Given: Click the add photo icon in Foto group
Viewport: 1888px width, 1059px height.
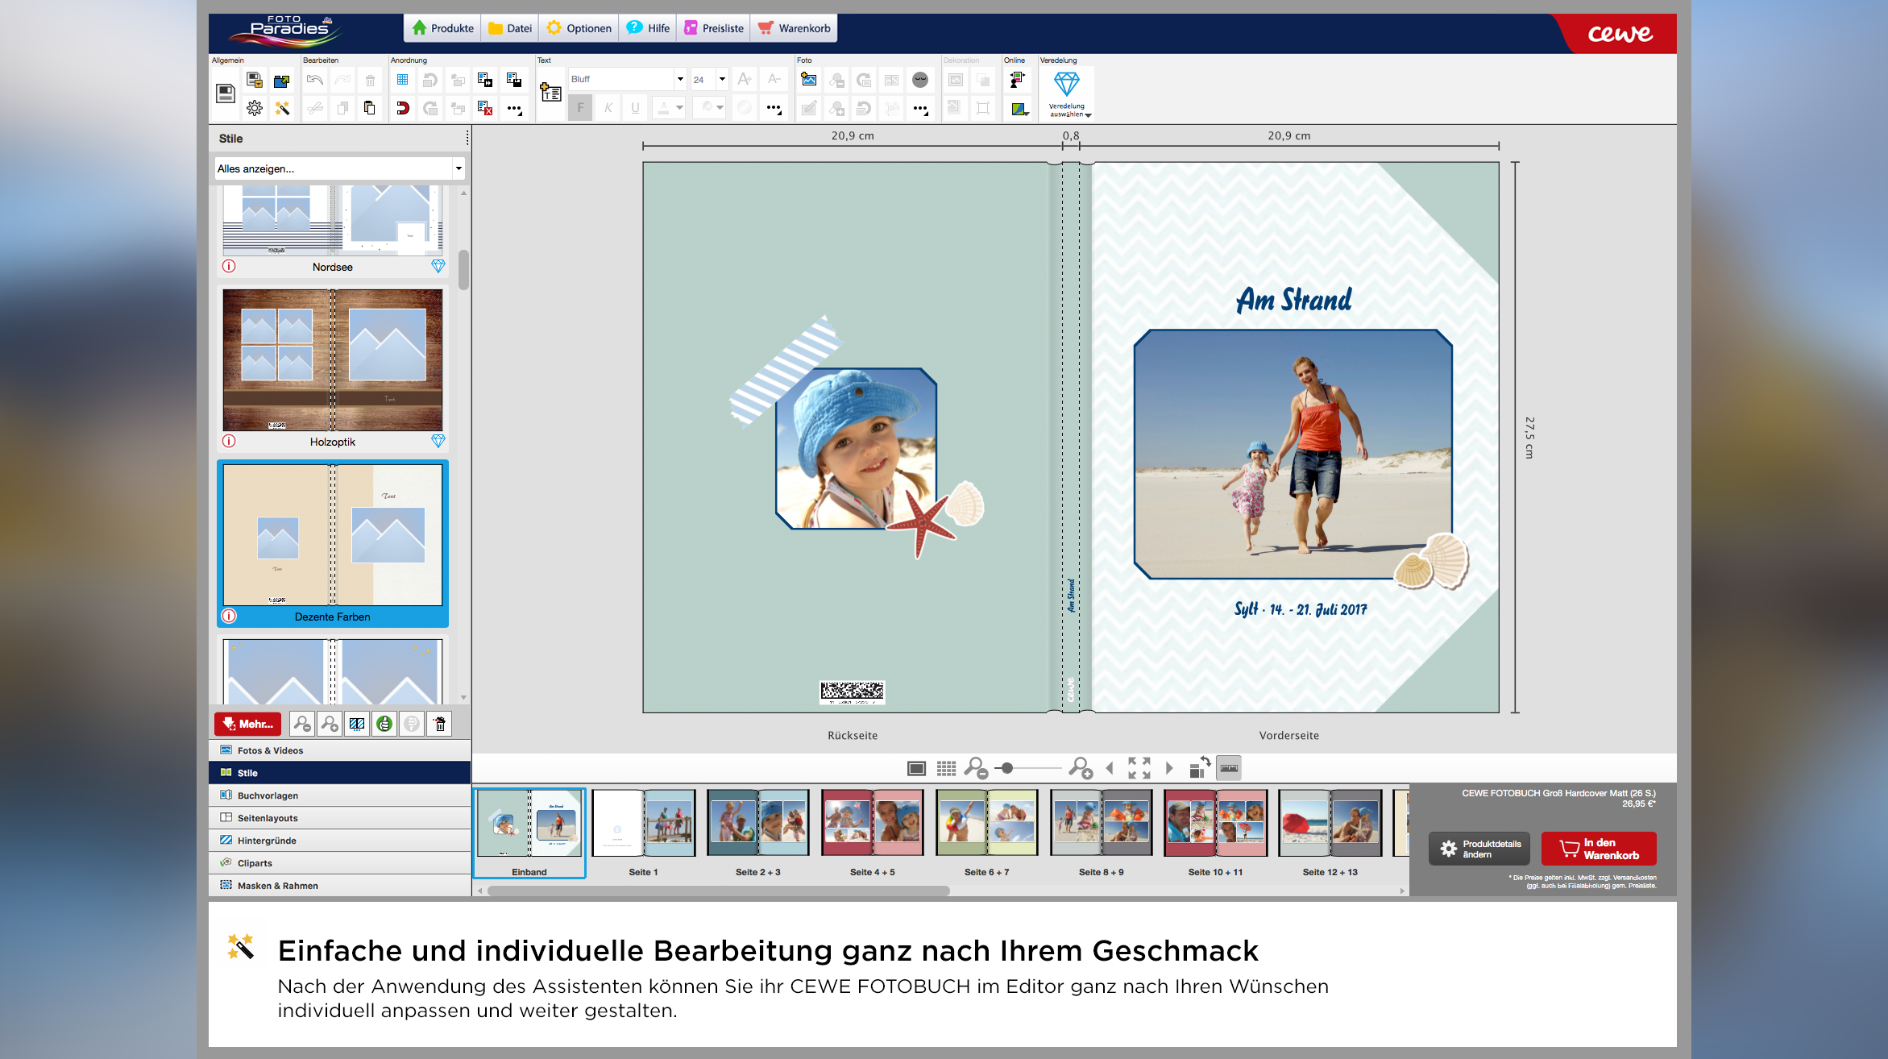Looking at the screenshot, I should click(808, 80).
